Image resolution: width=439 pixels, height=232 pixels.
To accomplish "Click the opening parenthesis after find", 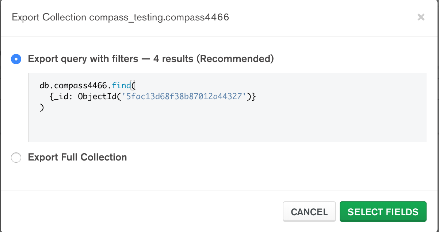I will pos(133,86).
